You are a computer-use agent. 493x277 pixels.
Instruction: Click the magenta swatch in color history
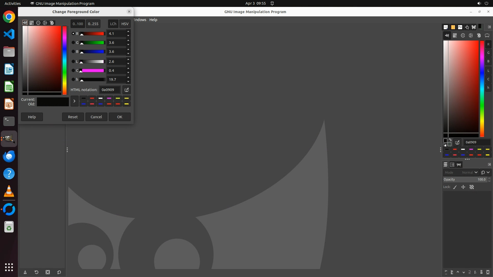[109, 98]
